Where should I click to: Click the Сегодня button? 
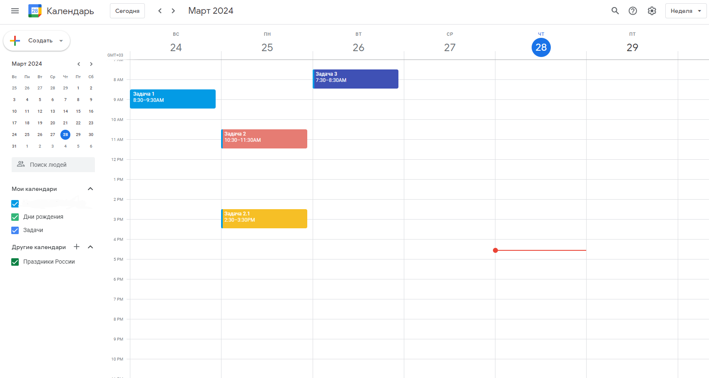pos(127,11)
